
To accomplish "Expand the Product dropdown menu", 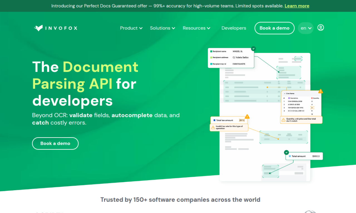I will (x=131, y=28).
